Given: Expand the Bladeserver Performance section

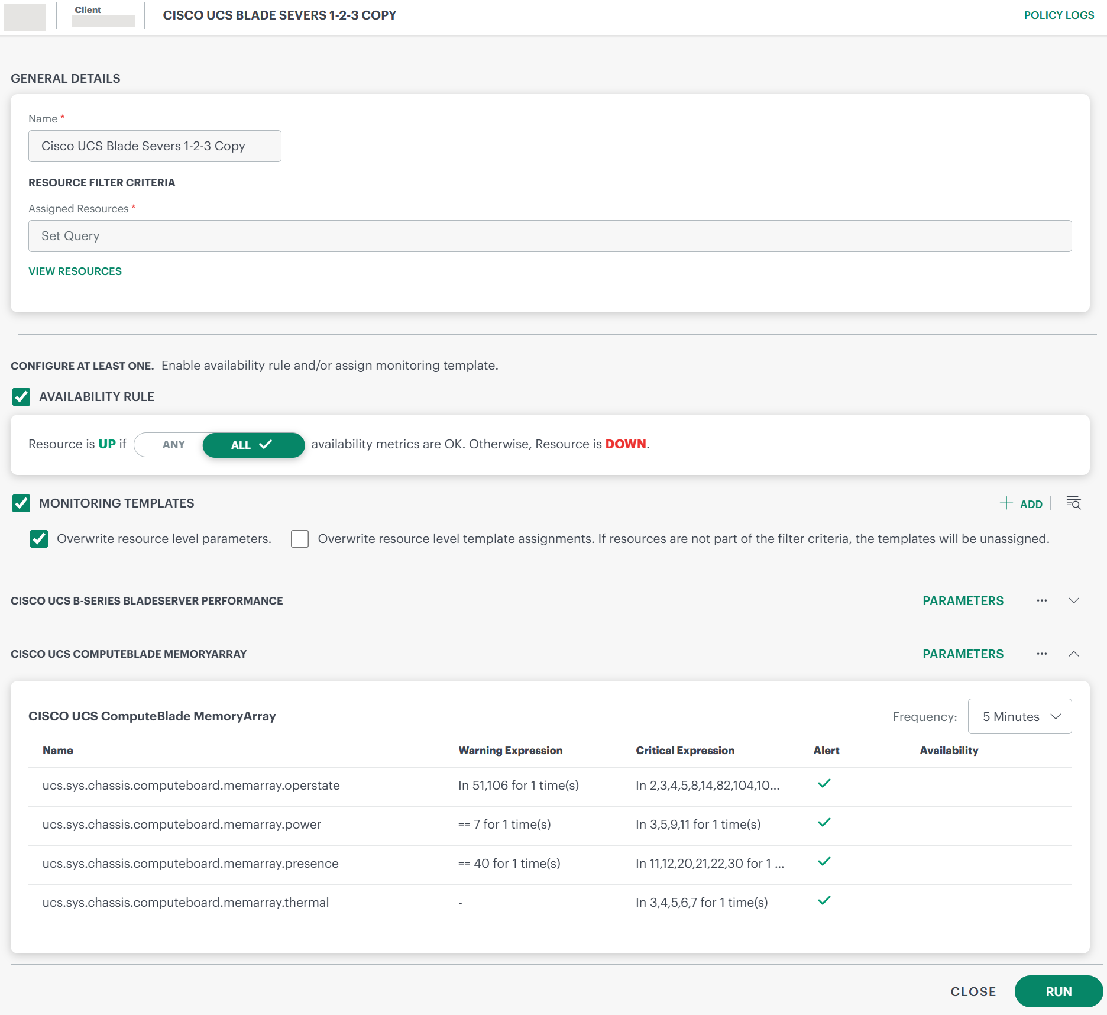Looking at the screenshot, I should (1074, 600).
